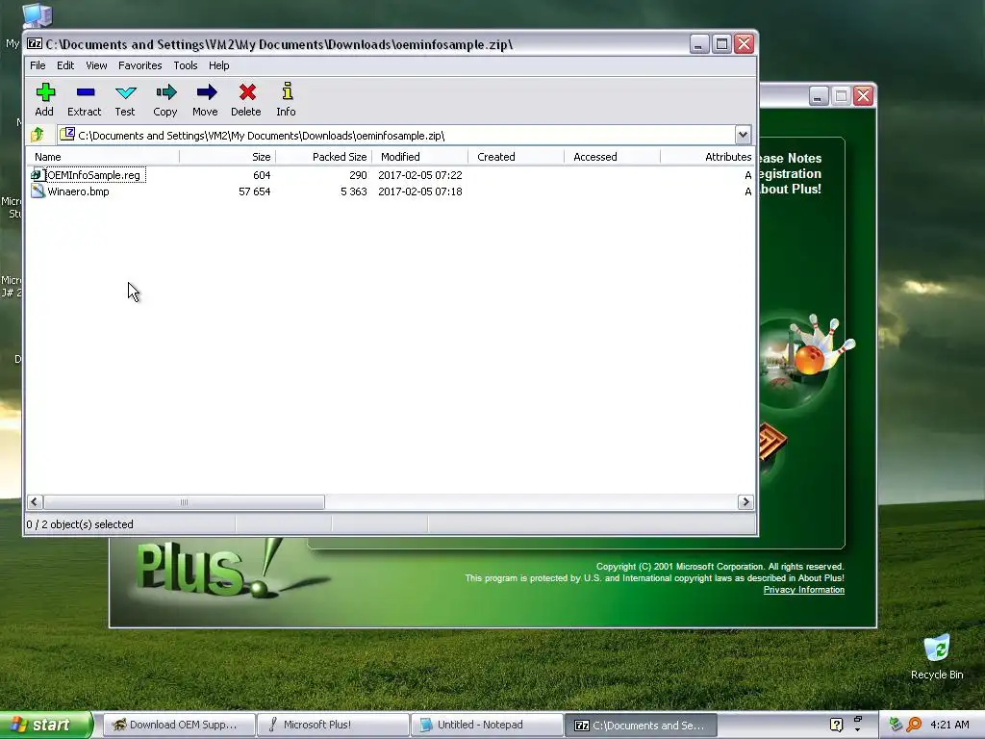Open the Favorites menu
Screen dimensions: 985x739
pyautogui.click(x=140, y=65)
